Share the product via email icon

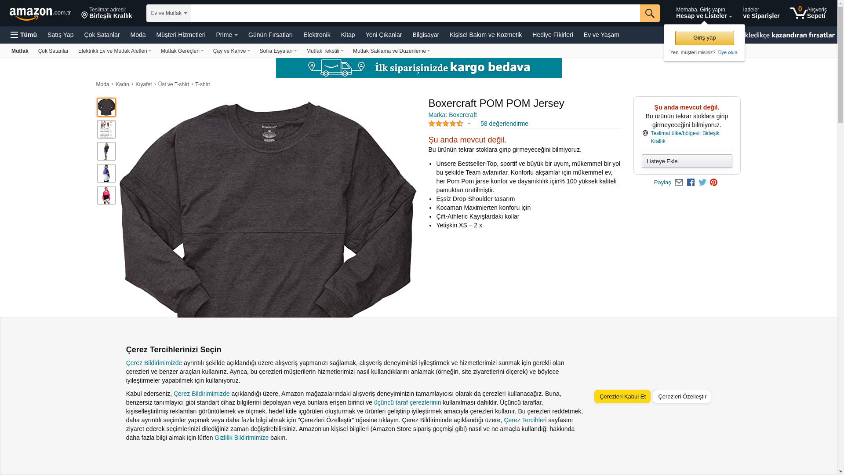(679, 183)
